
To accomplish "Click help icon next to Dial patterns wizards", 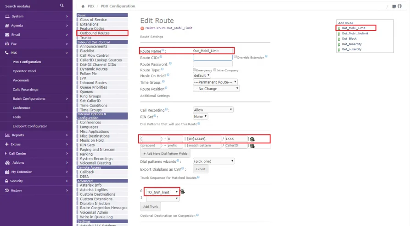I will point(178,161).
